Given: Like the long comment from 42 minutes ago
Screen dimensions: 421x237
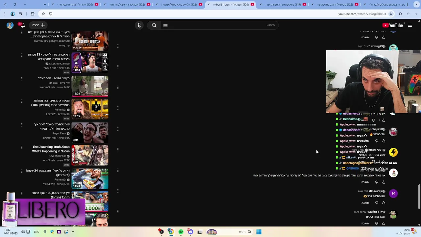Looking at the screenshot, I should (x=384, y=182).
